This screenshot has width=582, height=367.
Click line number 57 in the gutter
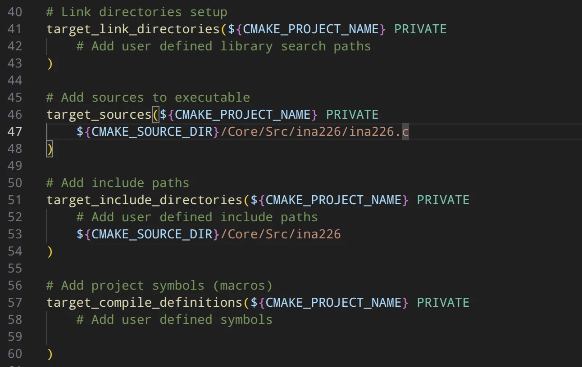15,302
